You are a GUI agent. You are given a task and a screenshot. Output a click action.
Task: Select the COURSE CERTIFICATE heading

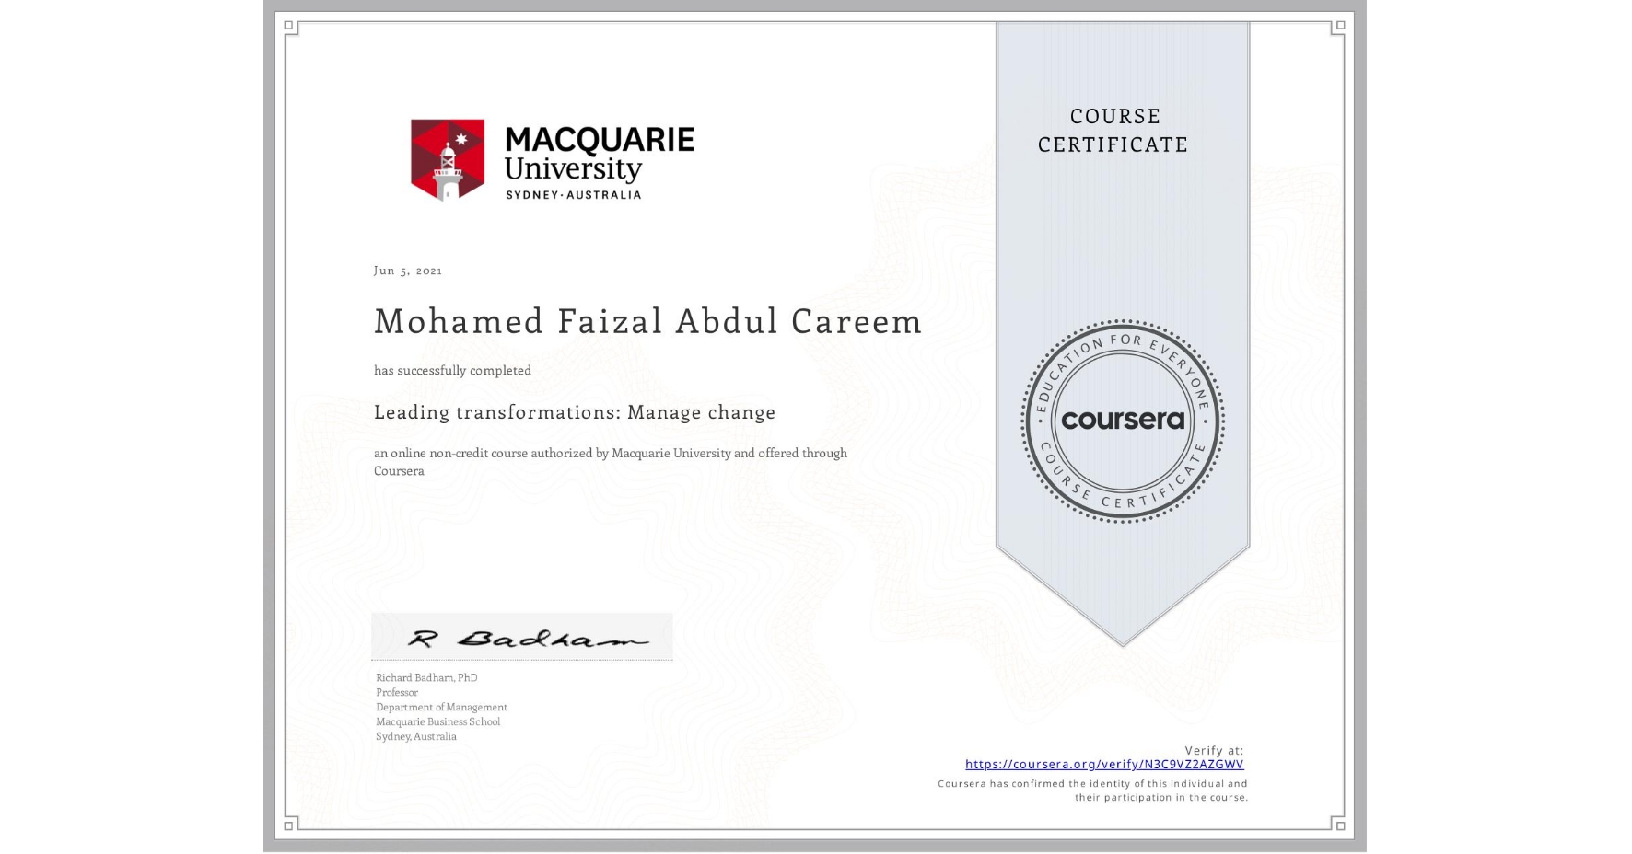(1112, 131)
